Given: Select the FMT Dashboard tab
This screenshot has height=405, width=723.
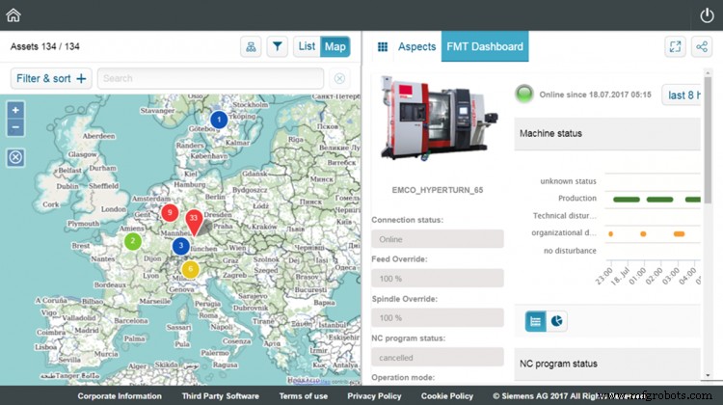Looking at the screenshot, I should tap(484, 46).
